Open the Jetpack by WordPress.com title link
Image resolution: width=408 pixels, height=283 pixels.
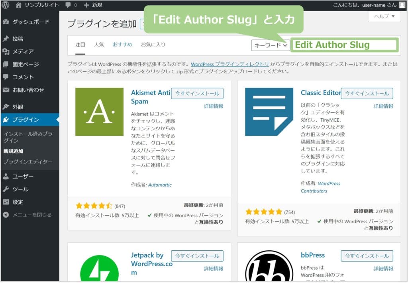coord(152,264)
